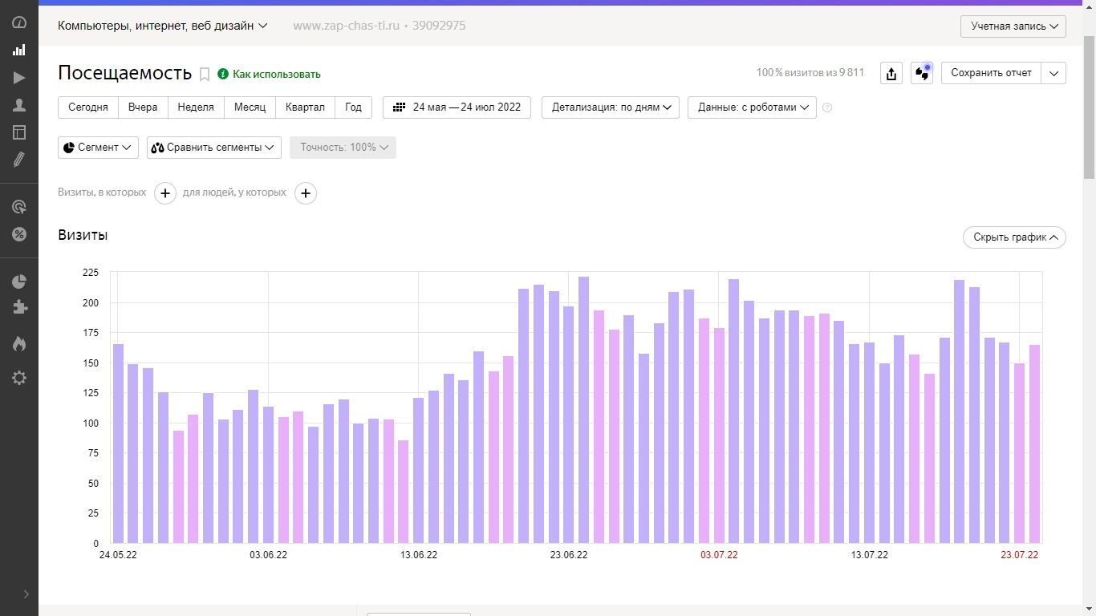Image resolution: width=1096 pixels, height=616 pixels.
Task: Click the Сохранить отчет button
Action: click(x=991, y=73)
